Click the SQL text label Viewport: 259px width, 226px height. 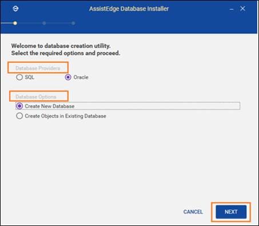(x=30, y=77)
